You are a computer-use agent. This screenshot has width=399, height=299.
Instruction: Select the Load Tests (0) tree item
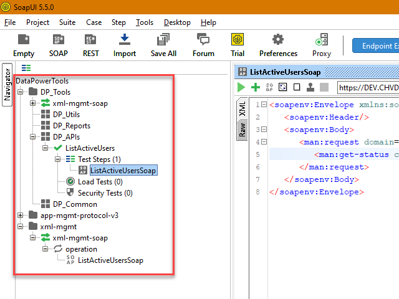(x=100, y=182)
